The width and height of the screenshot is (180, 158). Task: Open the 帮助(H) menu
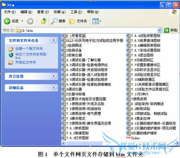pos(93,12)
